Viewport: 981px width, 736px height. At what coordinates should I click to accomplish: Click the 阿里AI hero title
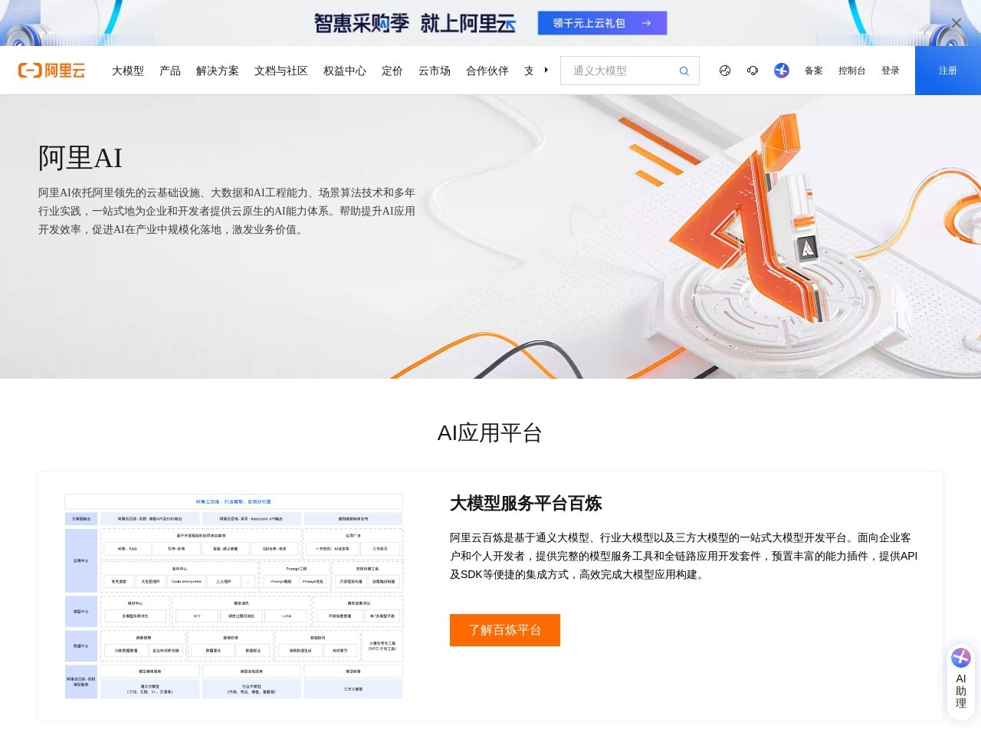coord(80,158)
